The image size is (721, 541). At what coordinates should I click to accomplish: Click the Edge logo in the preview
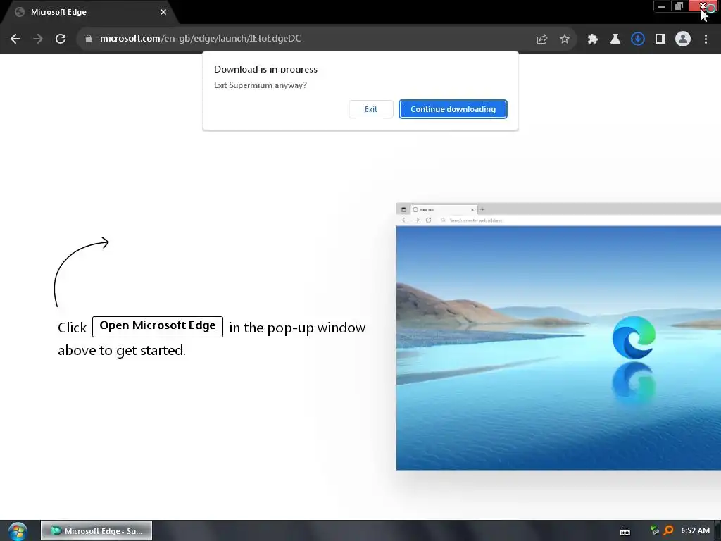634,337
